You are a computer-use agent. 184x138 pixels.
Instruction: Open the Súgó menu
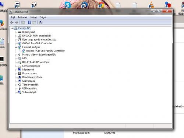point(43,17)
